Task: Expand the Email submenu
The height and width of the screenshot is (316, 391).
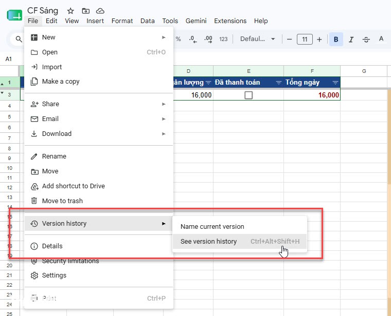Action: point(99,119)
